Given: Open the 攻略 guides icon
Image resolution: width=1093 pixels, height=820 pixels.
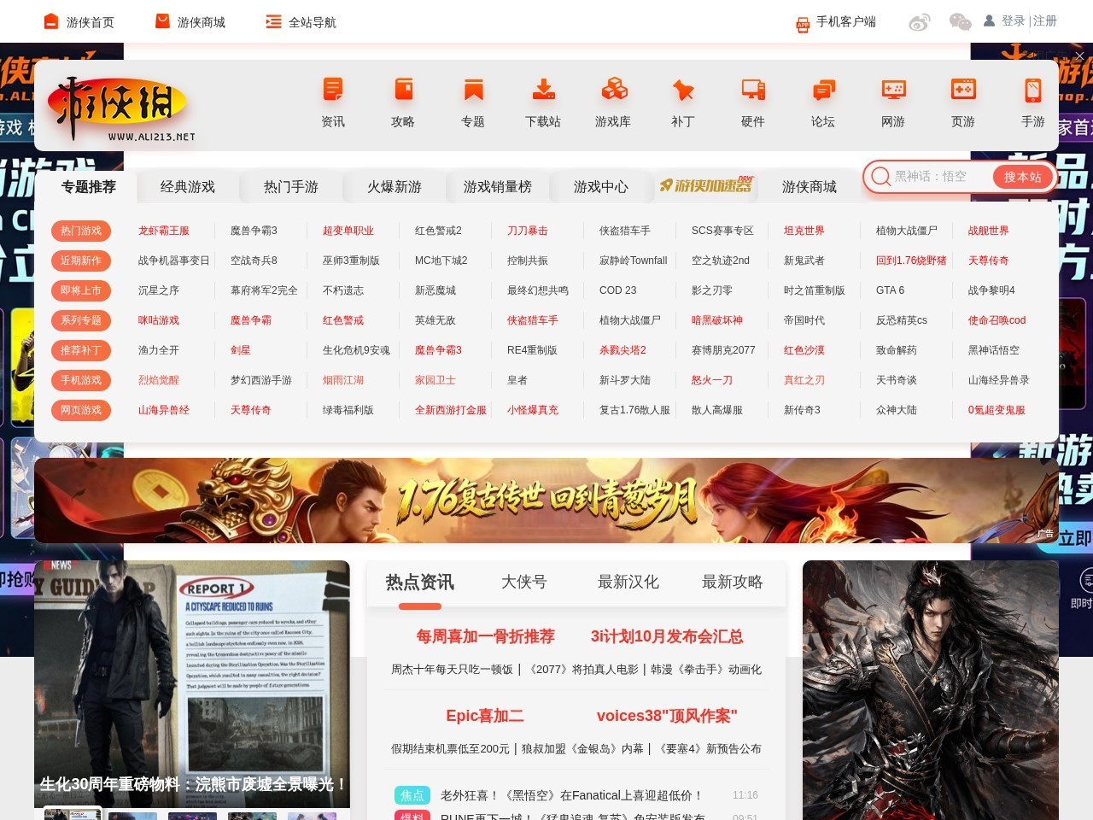Looking at the screenshot, I should tap(403, 91).
